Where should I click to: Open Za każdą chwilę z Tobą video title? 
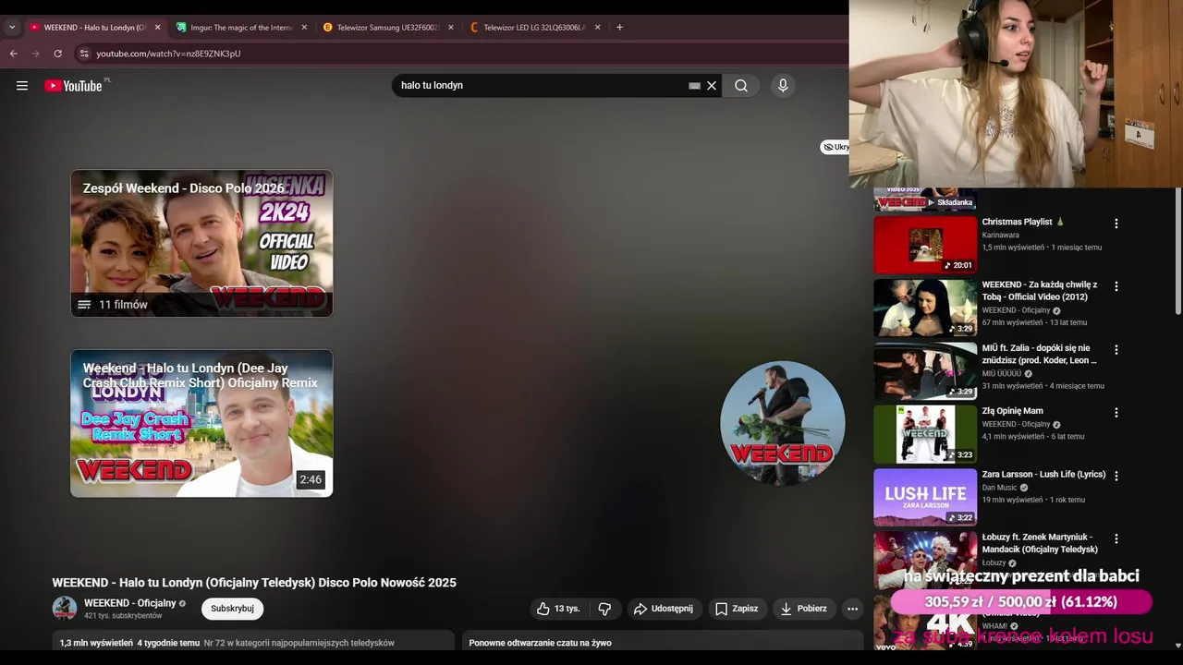click(1040, 291)
